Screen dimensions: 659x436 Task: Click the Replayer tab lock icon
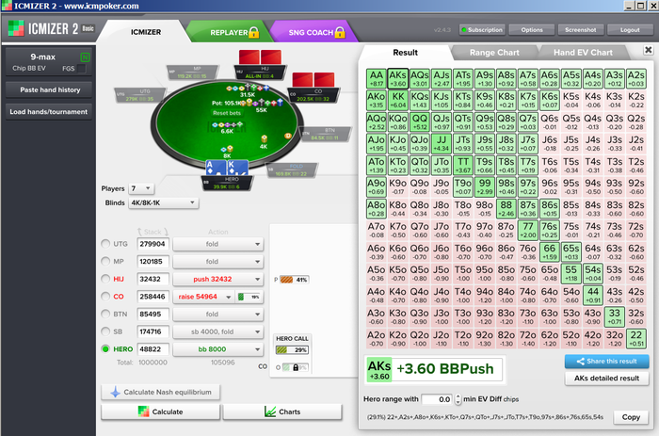(254, 32)
